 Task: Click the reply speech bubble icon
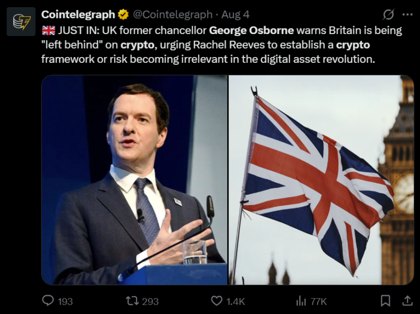click(48, 300)
